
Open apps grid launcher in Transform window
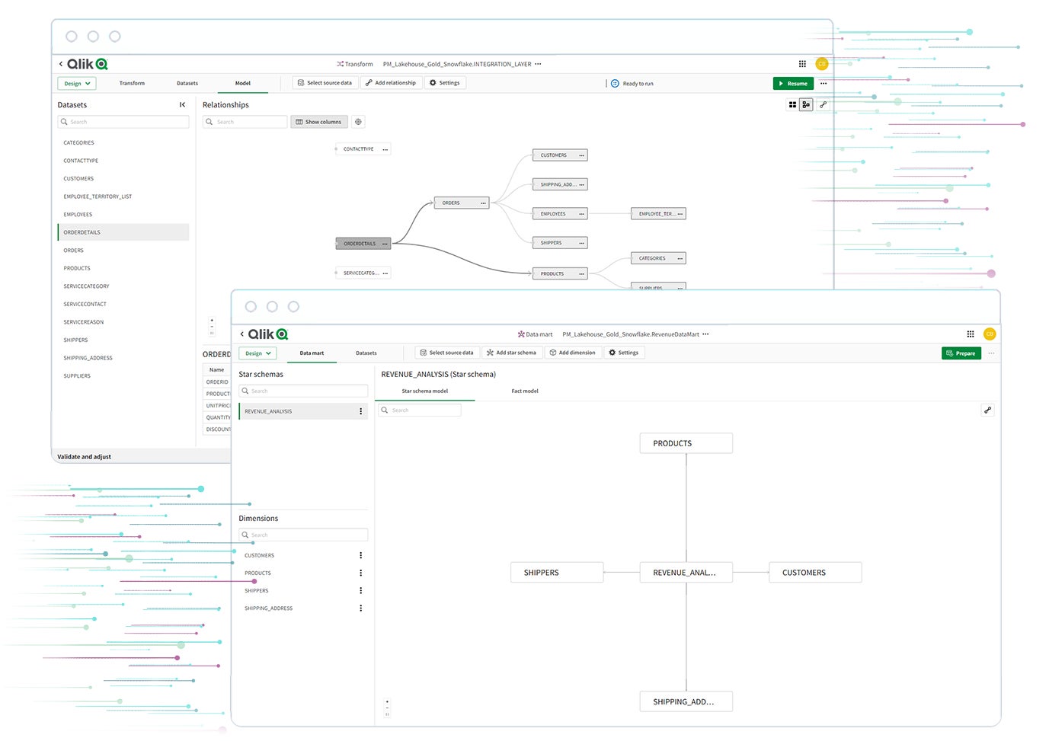(802, 64)
